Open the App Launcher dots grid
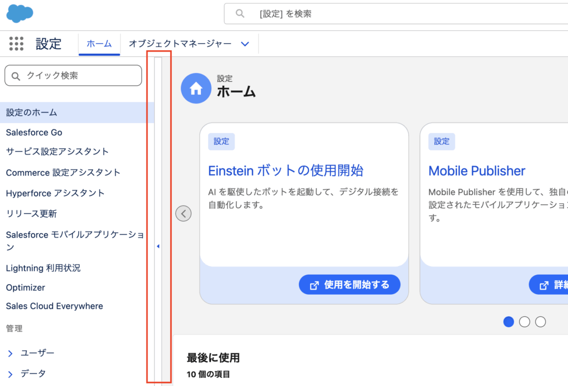 (17, 44)
